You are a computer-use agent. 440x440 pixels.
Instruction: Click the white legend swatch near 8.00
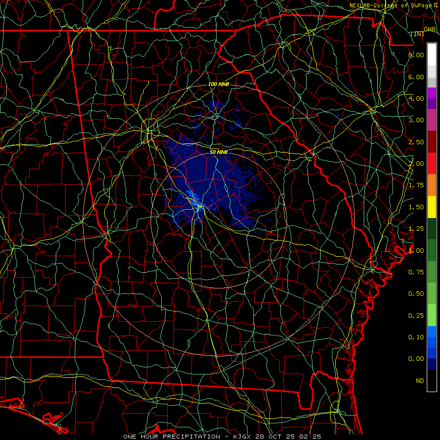pos(432,54)
